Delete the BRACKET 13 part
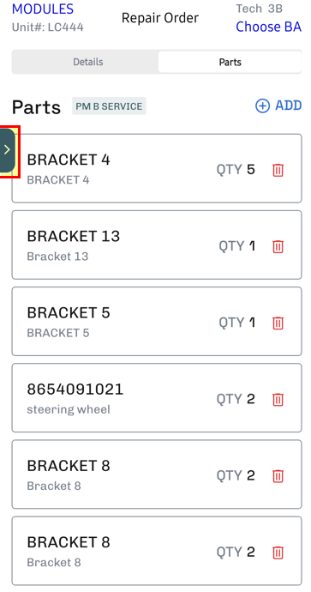 (278, 246)
